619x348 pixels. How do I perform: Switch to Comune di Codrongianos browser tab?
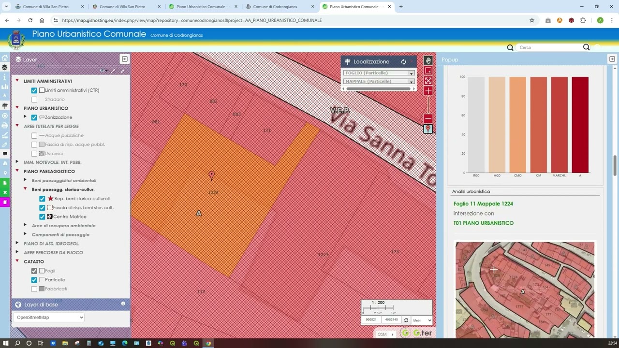point(275,7)
